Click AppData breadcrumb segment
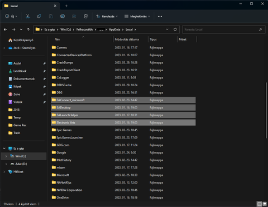 [114, 29]
